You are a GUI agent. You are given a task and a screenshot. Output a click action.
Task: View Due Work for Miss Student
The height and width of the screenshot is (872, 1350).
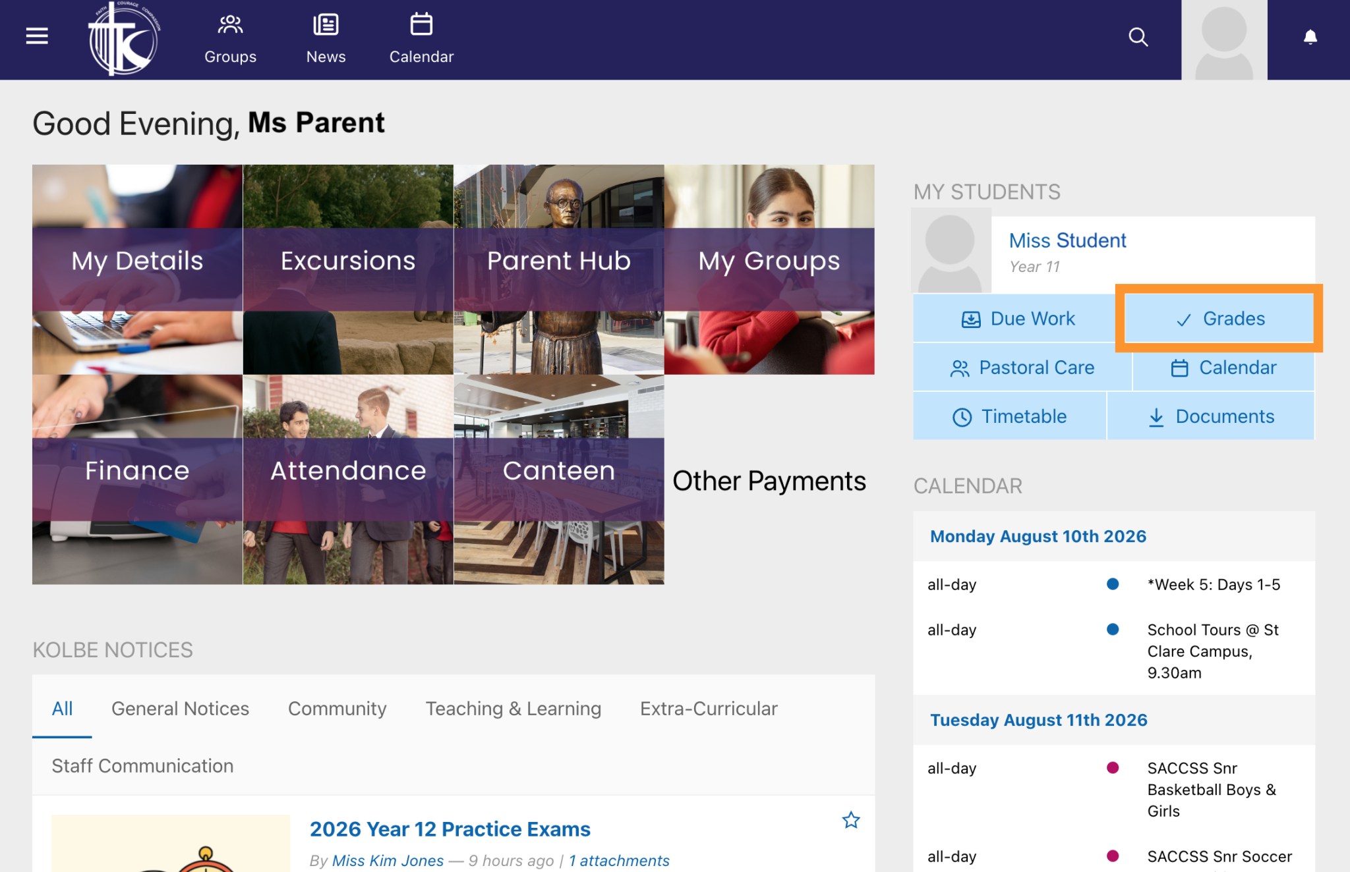[x=1018, y=319]
